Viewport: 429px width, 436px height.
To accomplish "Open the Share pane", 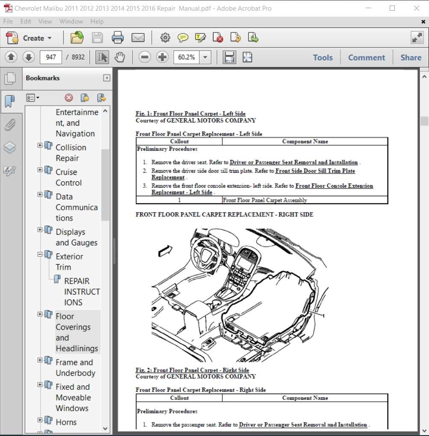I will coord(411,58).
